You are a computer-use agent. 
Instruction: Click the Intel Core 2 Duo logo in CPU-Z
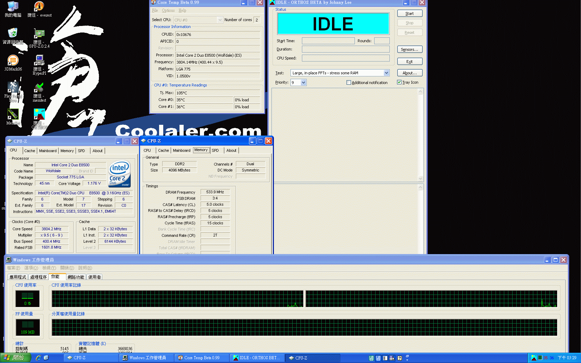tap(119, 174)
